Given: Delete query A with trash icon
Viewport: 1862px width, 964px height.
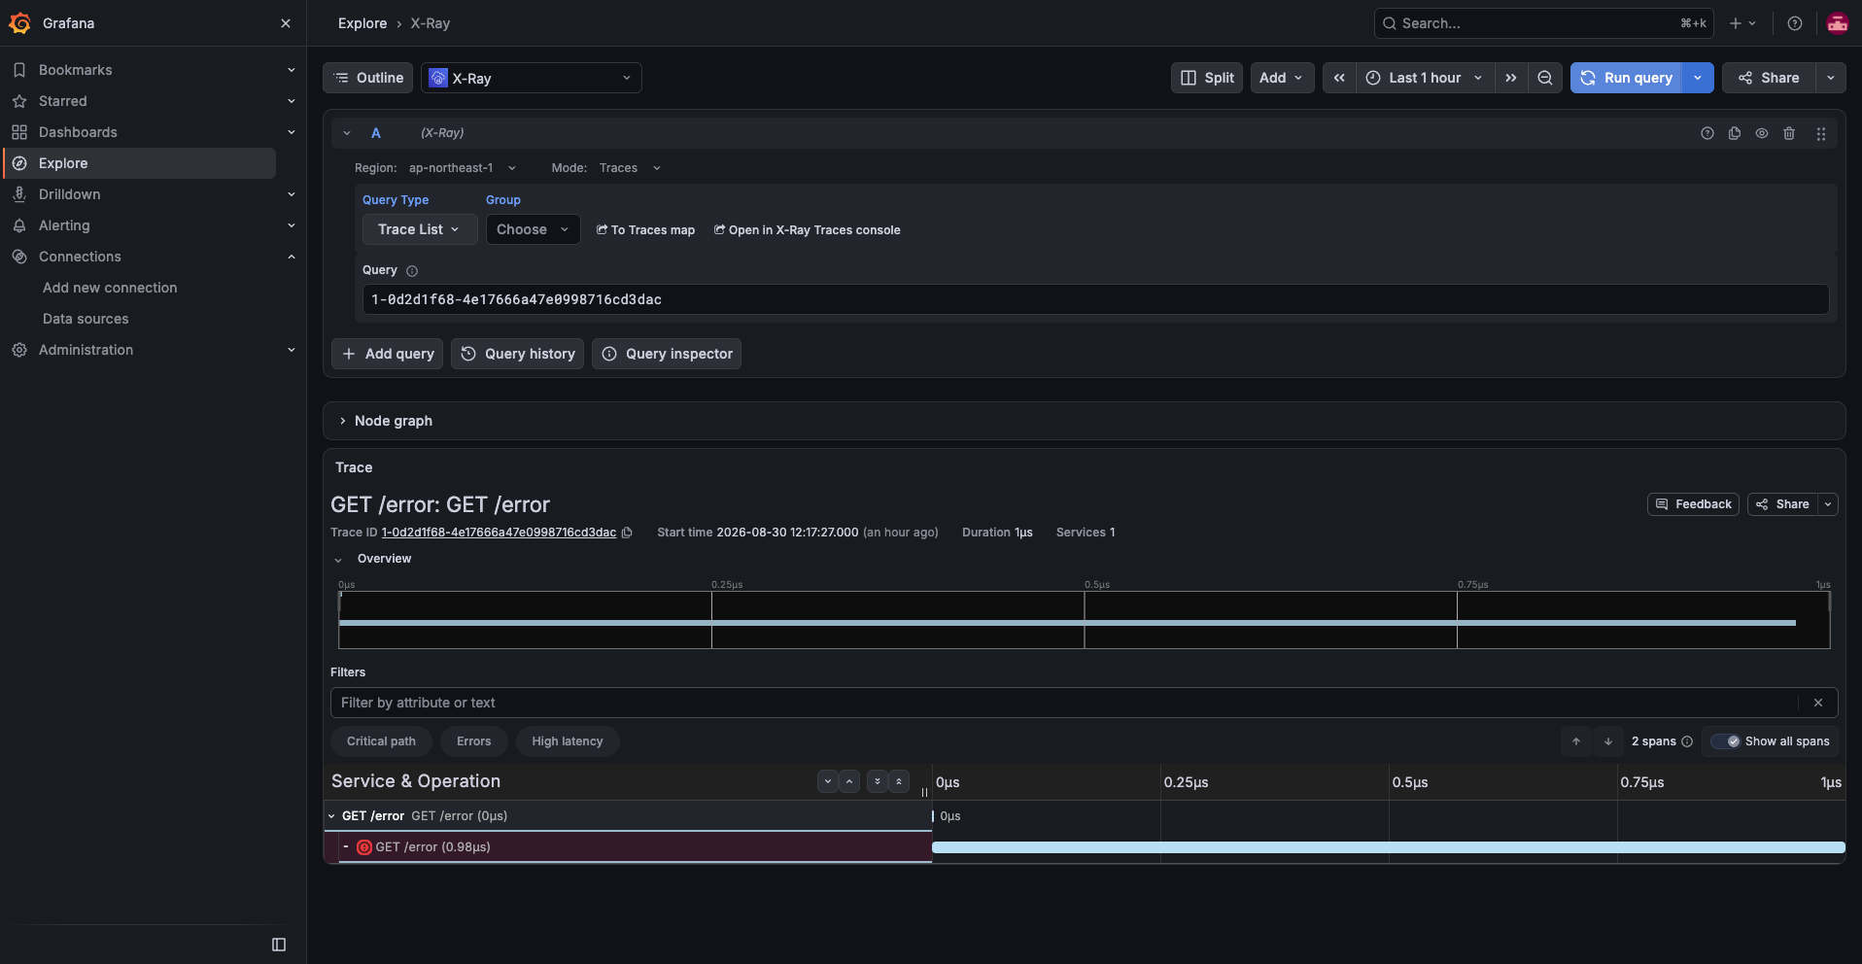Looking at the screenshot, I should pyautogui.click(x=1789, y=133).
